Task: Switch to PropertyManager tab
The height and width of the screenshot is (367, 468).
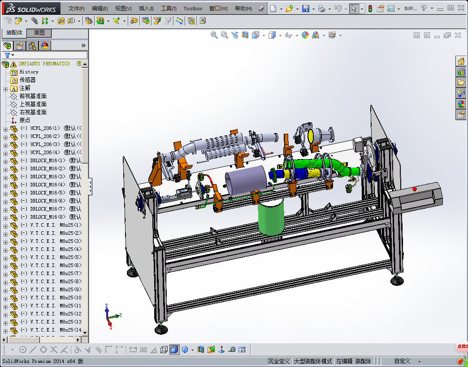Action: (20, 46)
